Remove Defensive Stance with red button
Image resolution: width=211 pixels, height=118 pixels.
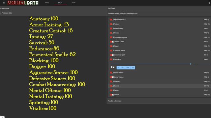(111, 50)
